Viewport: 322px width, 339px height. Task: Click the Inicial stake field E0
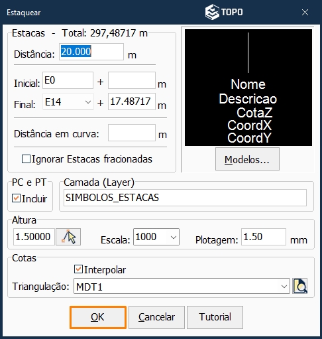pos(68,80)
